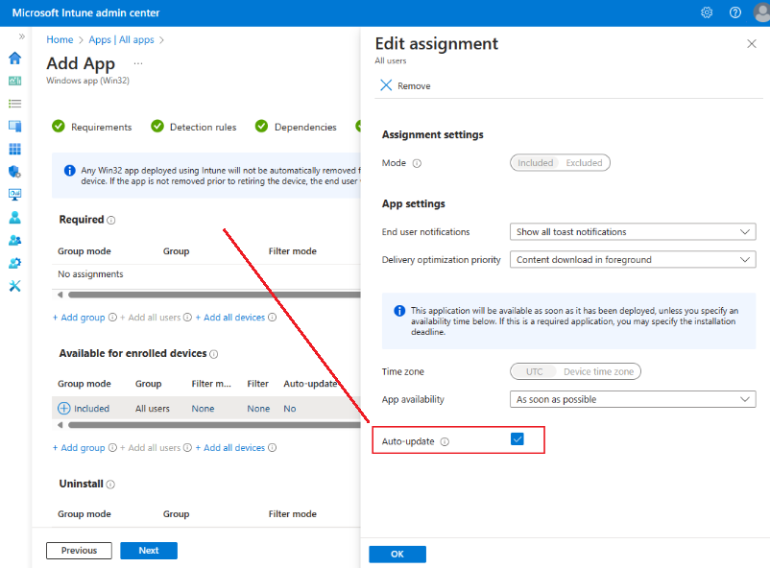The width and height of the screenshot is (770, 568).
Task: Show info tooltip for Auto-update
Action: point(445,442)
